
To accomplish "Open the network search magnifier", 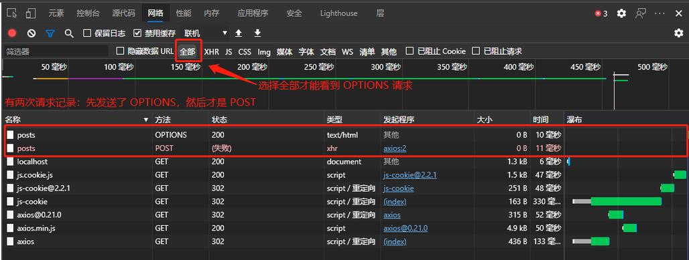I will (x=69, y=33).
